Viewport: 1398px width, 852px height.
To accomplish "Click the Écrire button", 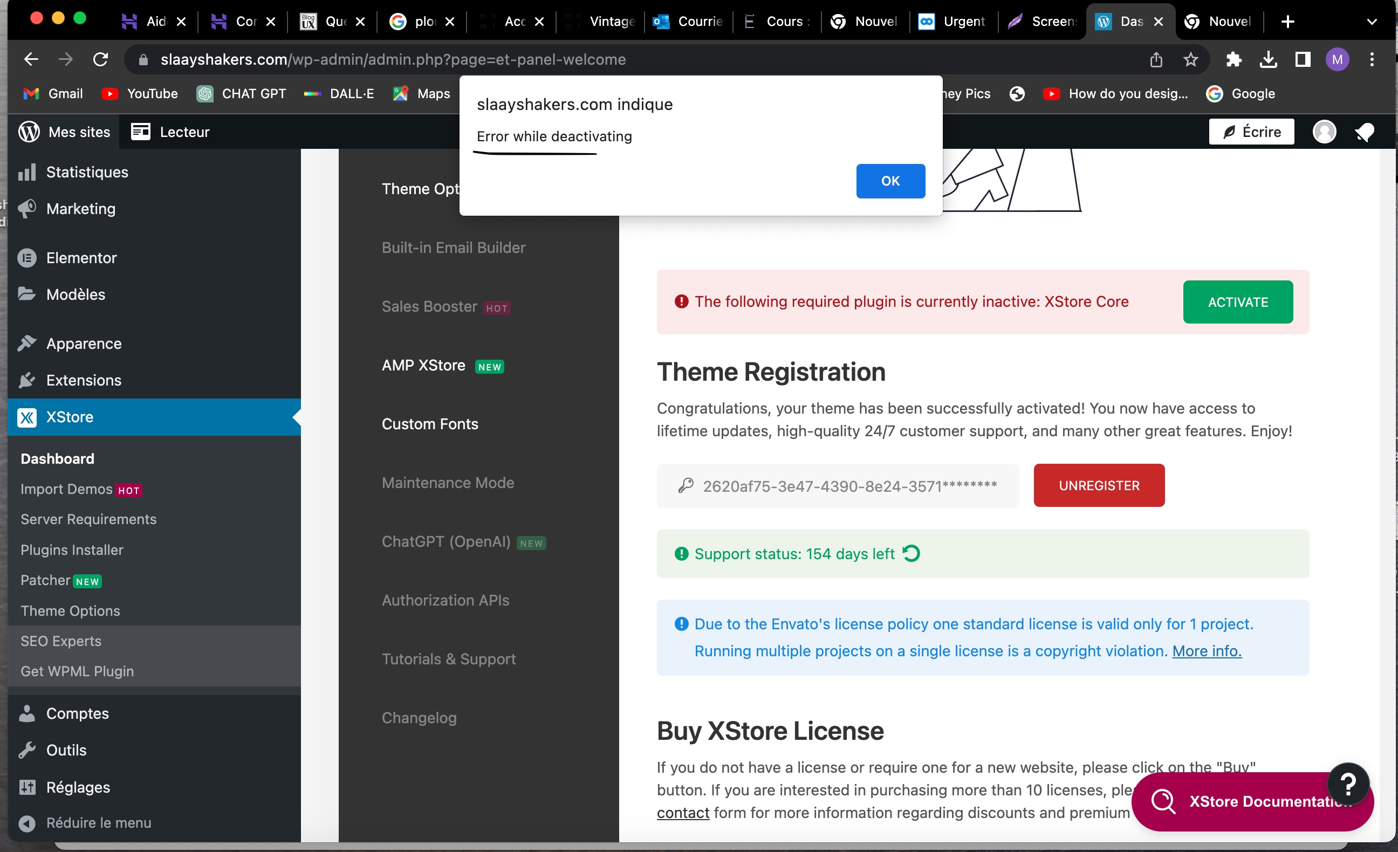I will coord(1251,132).
